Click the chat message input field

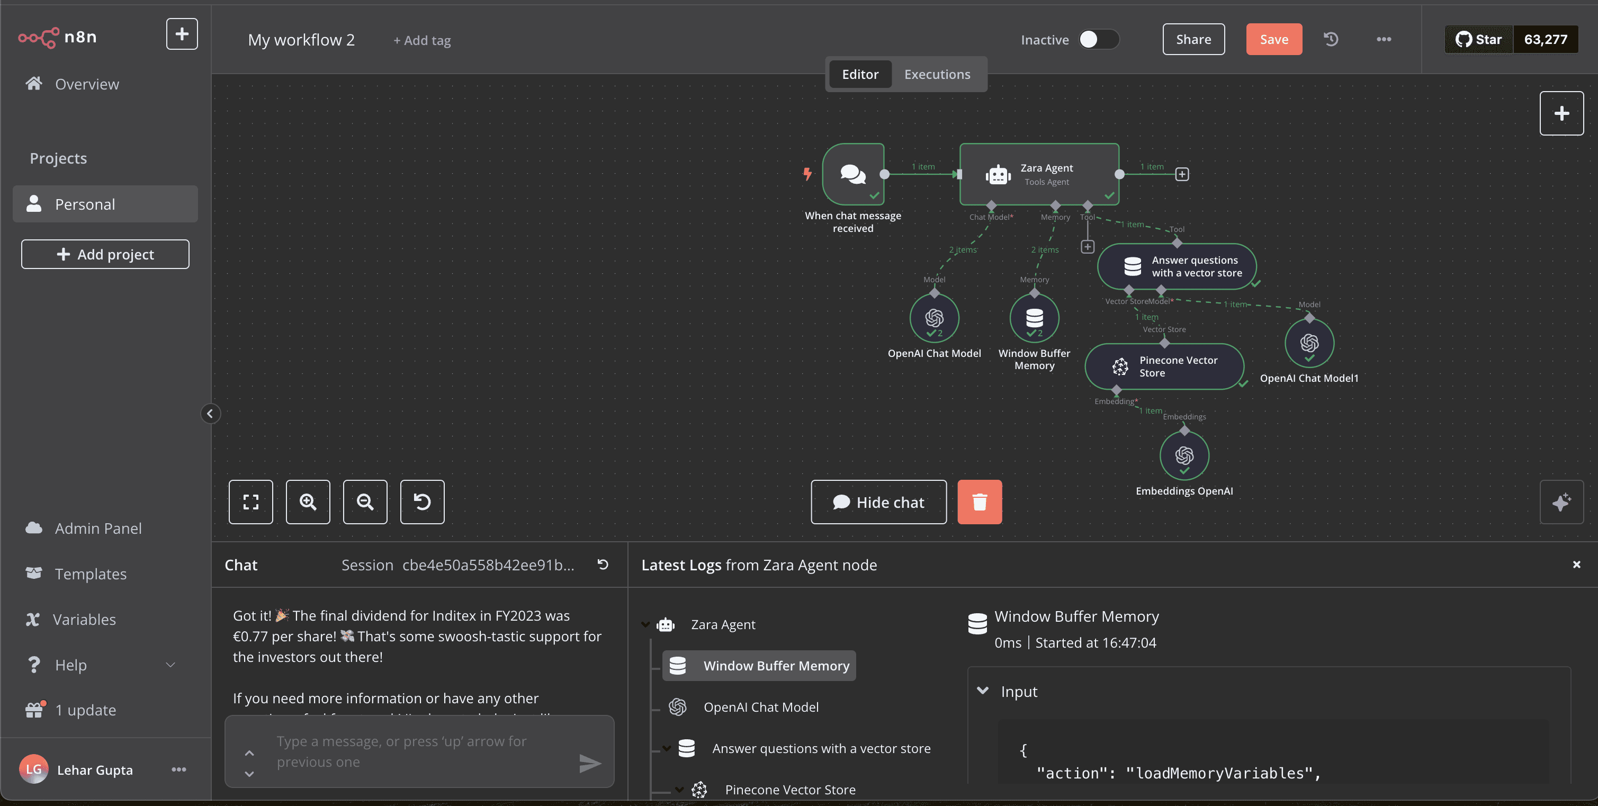(419, 751)
